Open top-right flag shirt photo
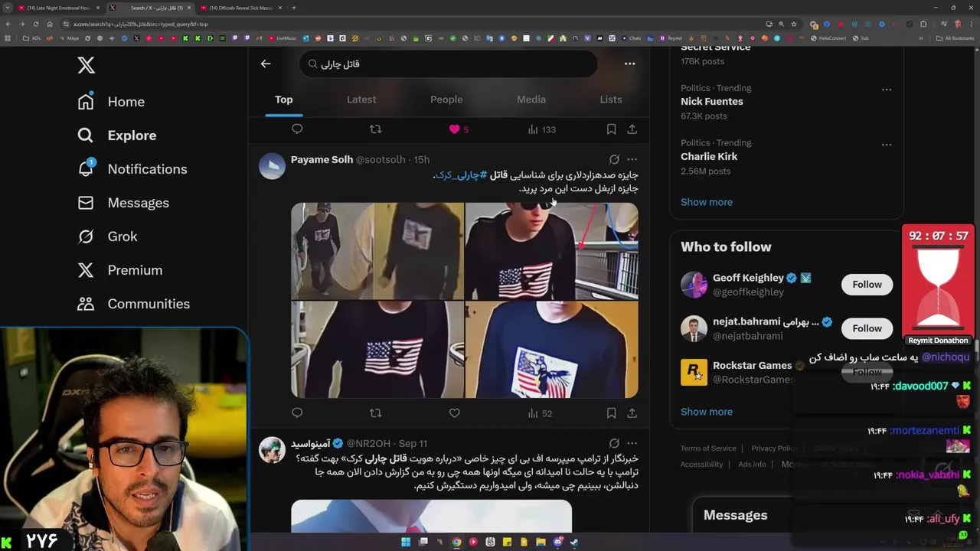 [551, 251]
